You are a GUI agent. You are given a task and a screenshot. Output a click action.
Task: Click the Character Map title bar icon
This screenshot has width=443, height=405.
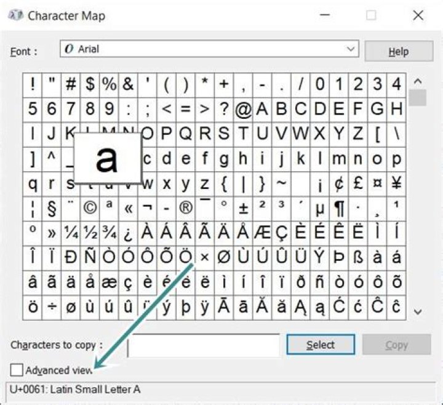pyautogui.click(x=16, y=15)
